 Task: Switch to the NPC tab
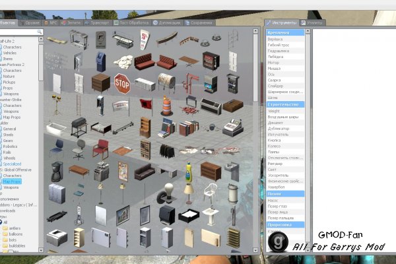pos(51,22)
